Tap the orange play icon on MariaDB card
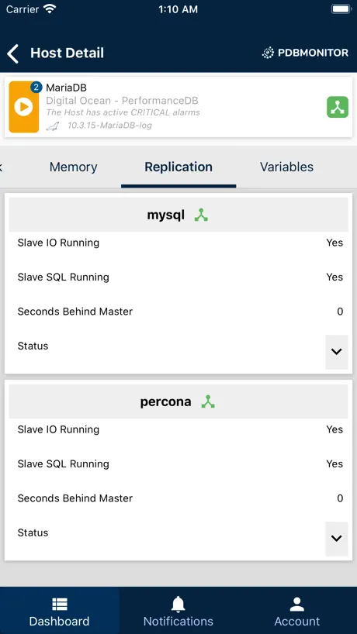This screenshot has width=357, height=634. [x=23, y=107]
